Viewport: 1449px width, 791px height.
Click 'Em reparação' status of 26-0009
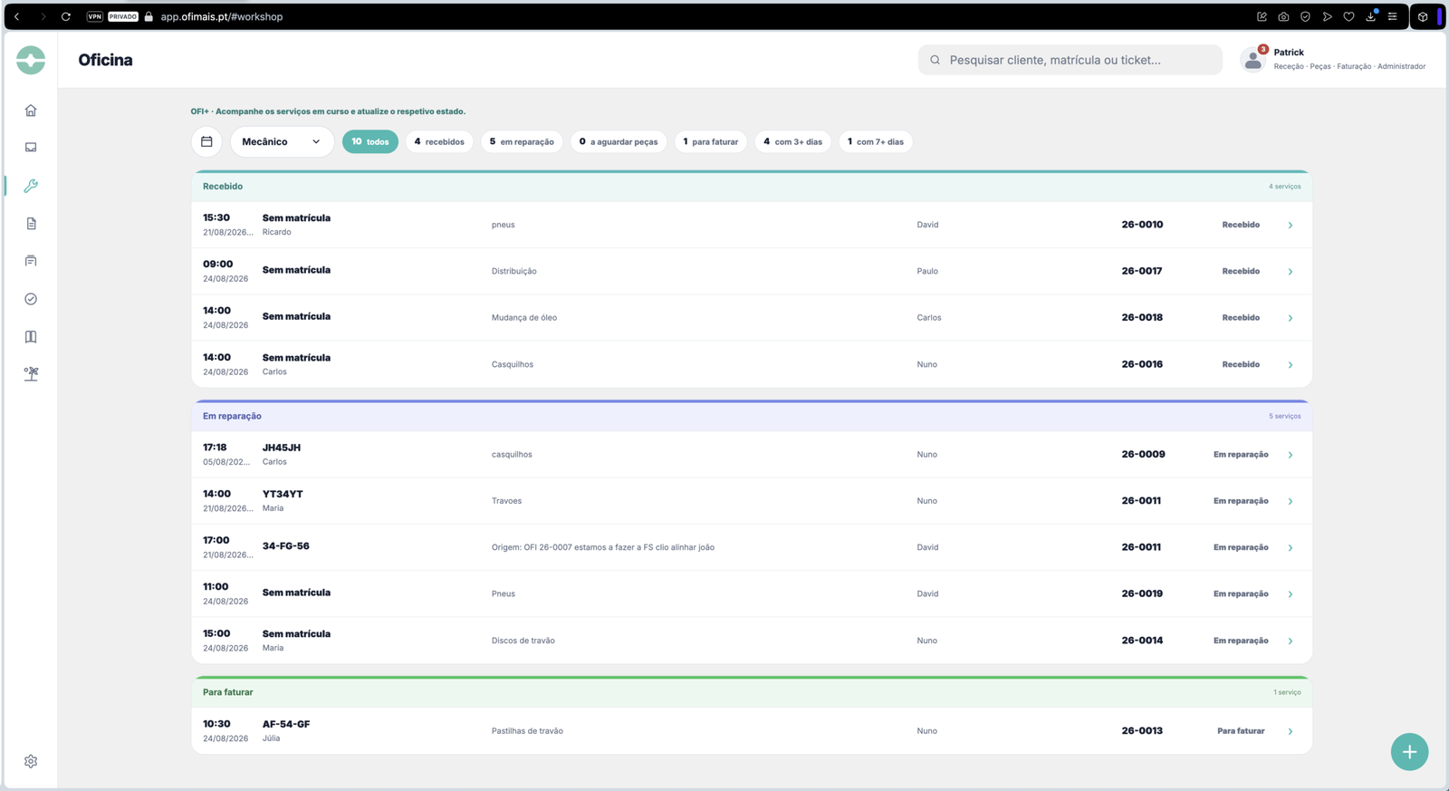click(1241, 455)
